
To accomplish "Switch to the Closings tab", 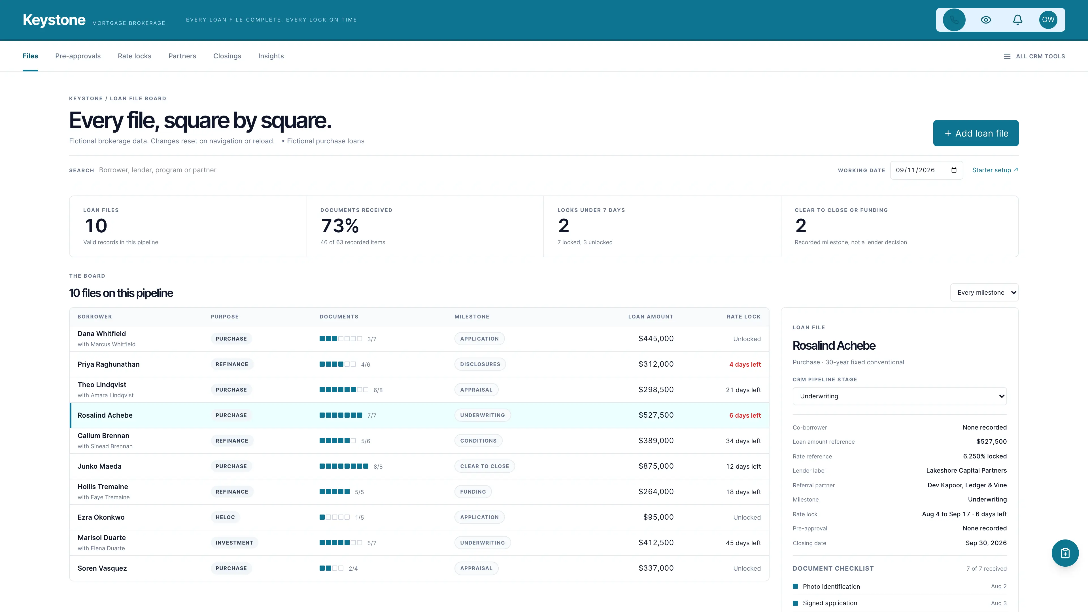I will point(227,56).
